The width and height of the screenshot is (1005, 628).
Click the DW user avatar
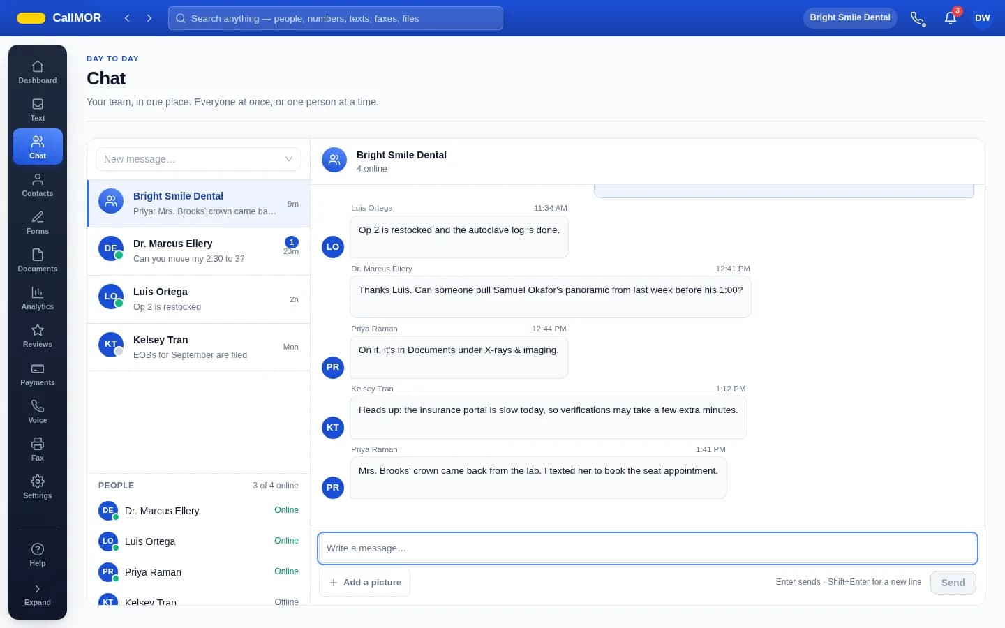[x=983, y=18]
